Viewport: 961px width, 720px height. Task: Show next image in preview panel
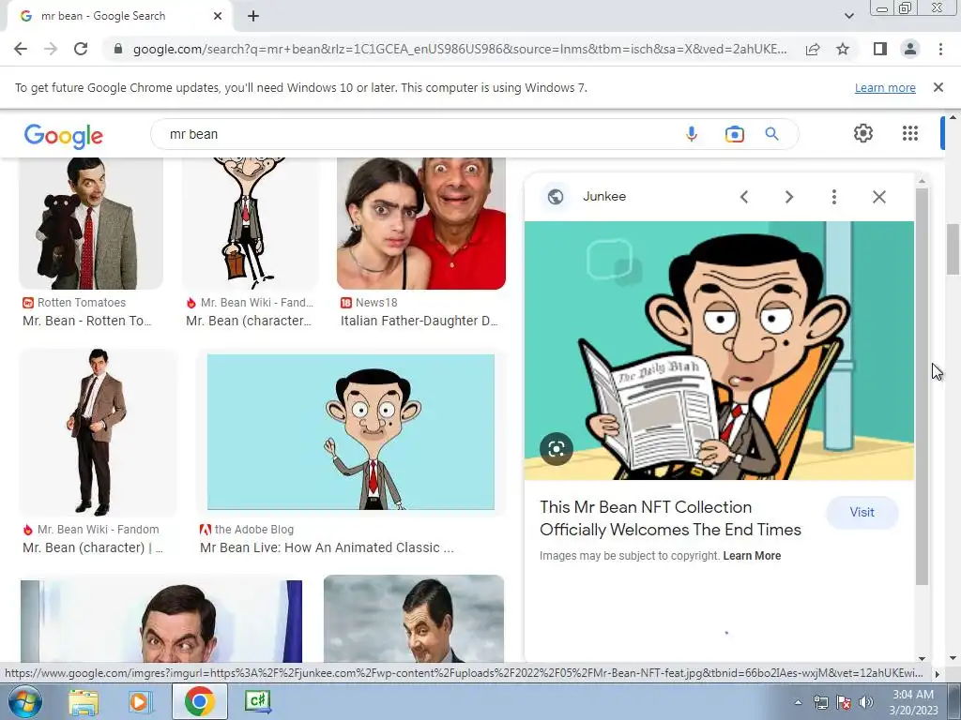788,197
